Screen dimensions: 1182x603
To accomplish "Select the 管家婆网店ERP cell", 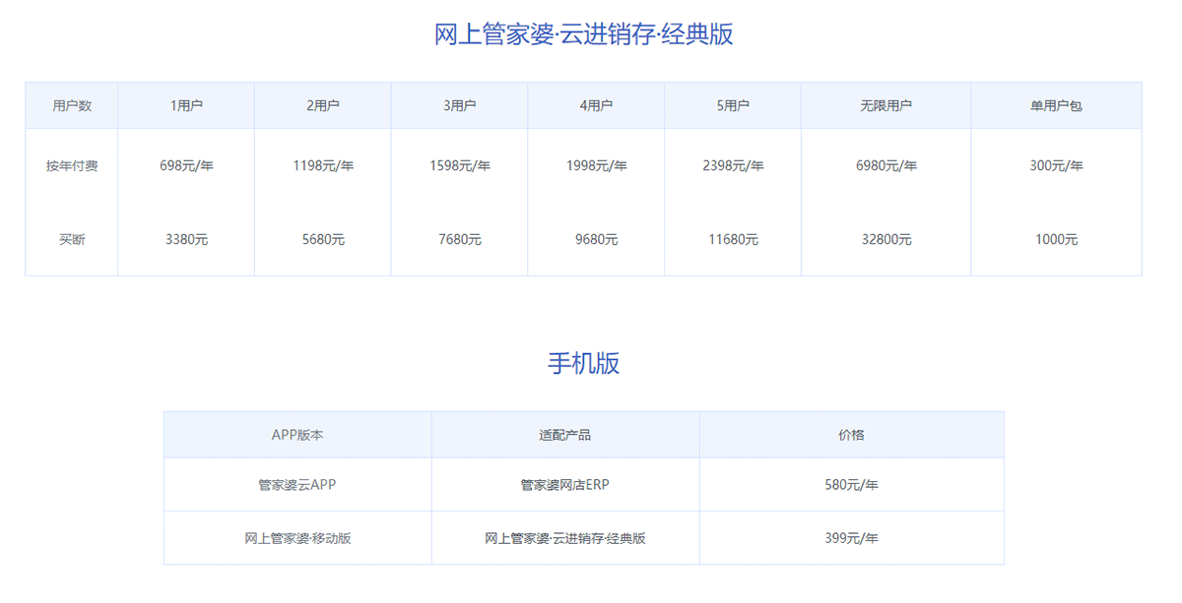I will point(565,485).
